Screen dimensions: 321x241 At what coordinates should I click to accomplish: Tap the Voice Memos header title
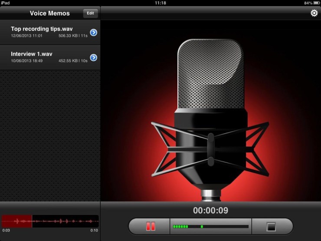[49, 13]
